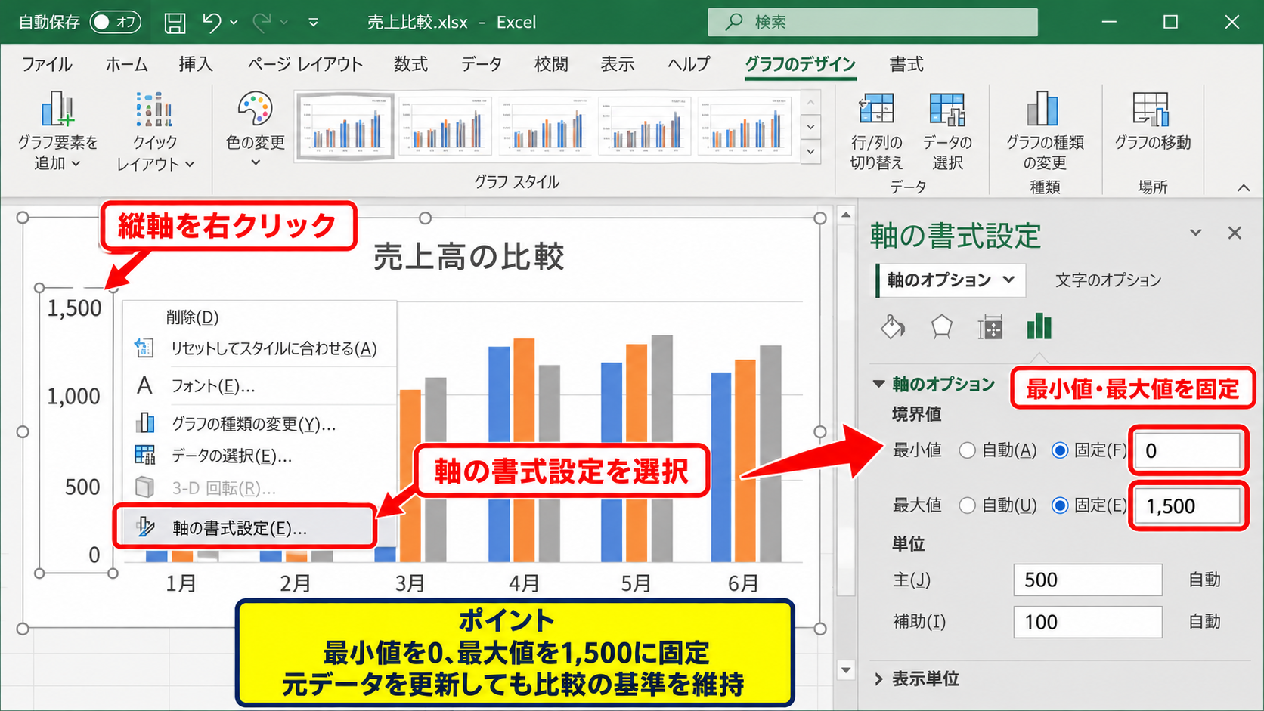This screenshot has width=1264, height=711.
Task: Open the ヘルプ tab
Action: [689, 64]
